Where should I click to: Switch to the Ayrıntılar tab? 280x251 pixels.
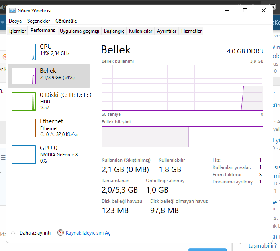[167, 31]
